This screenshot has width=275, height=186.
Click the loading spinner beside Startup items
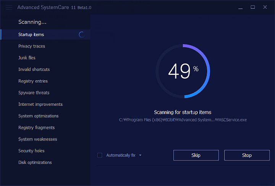(82, 35)
